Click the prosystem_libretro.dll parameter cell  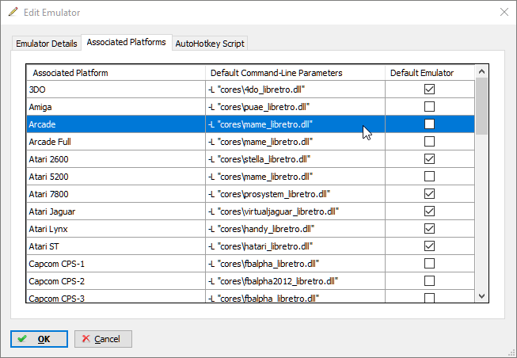tap(295, 194)
